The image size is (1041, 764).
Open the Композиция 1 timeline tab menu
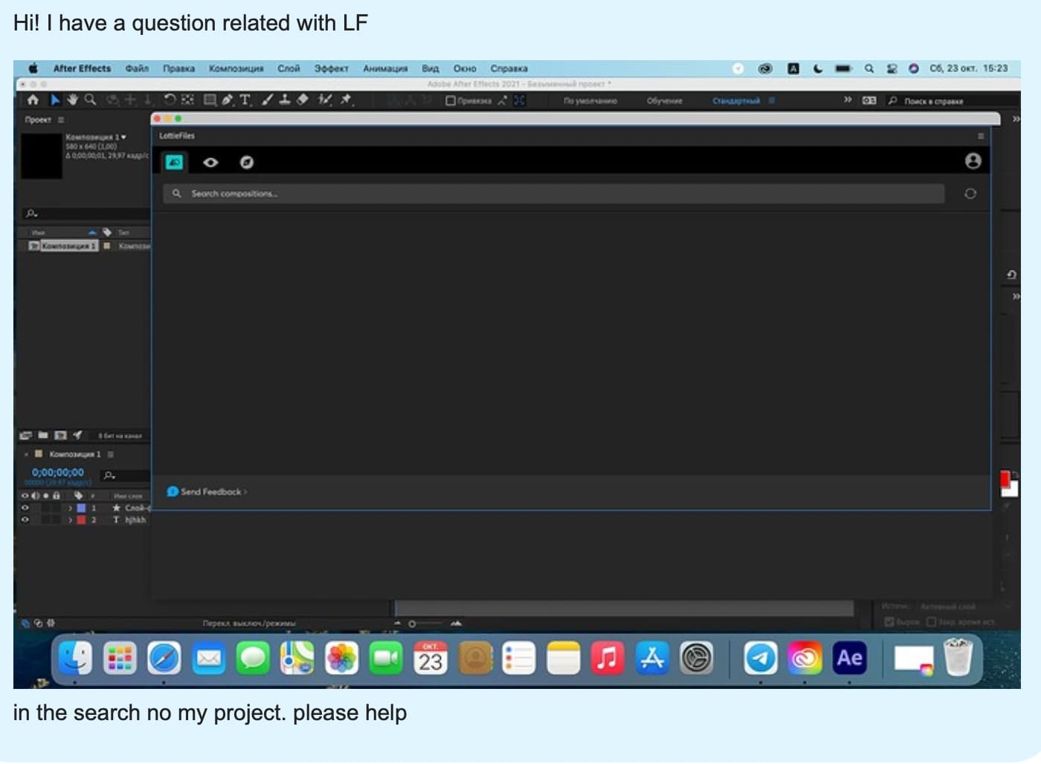point(111,454)
